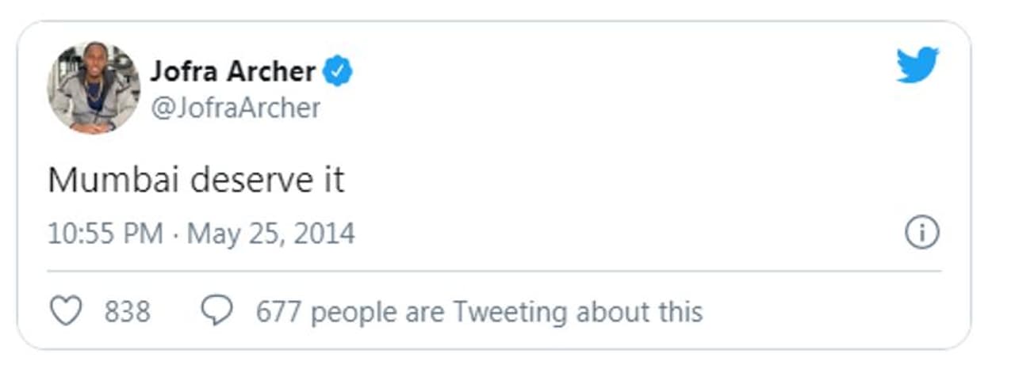Click the surname 'Archer' in the display name
Image resolution: width=1015 pixels, height=365 pixels.
(271, 72)
